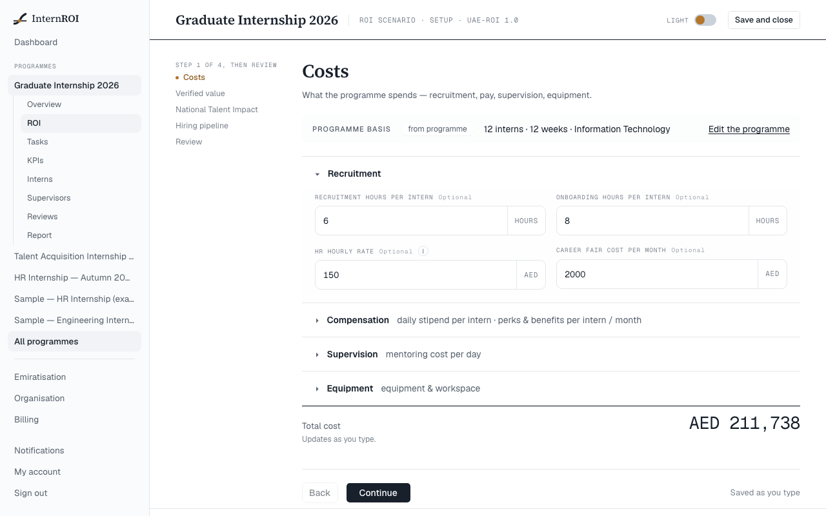Open the Report sub-item

81,235
